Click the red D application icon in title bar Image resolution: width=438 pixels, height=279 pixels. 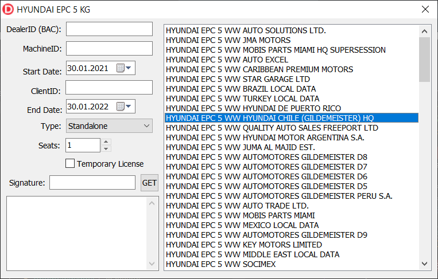[8, 9]
